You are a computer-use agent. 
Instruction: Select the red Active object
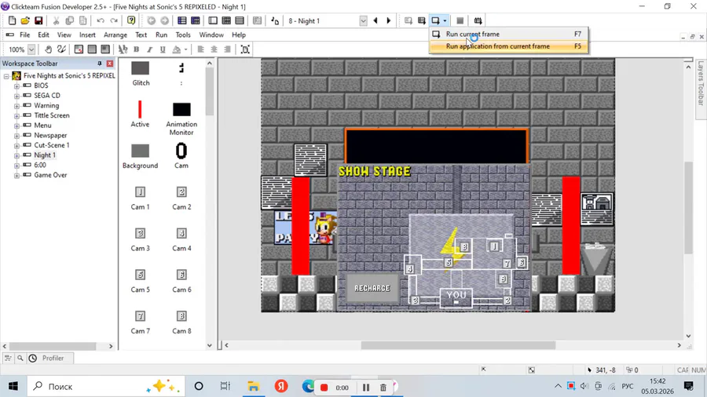[x=140, y=115]
